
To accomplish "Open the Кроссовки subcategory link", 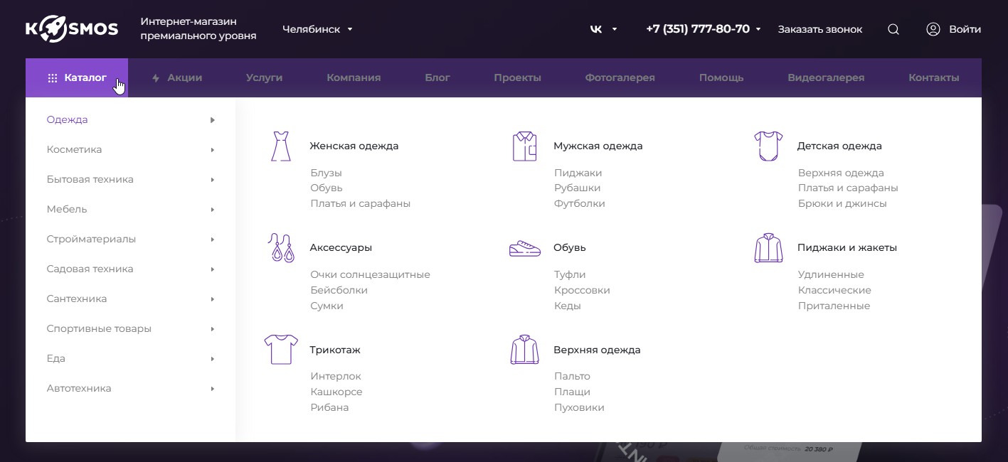I will coord(582,291).
